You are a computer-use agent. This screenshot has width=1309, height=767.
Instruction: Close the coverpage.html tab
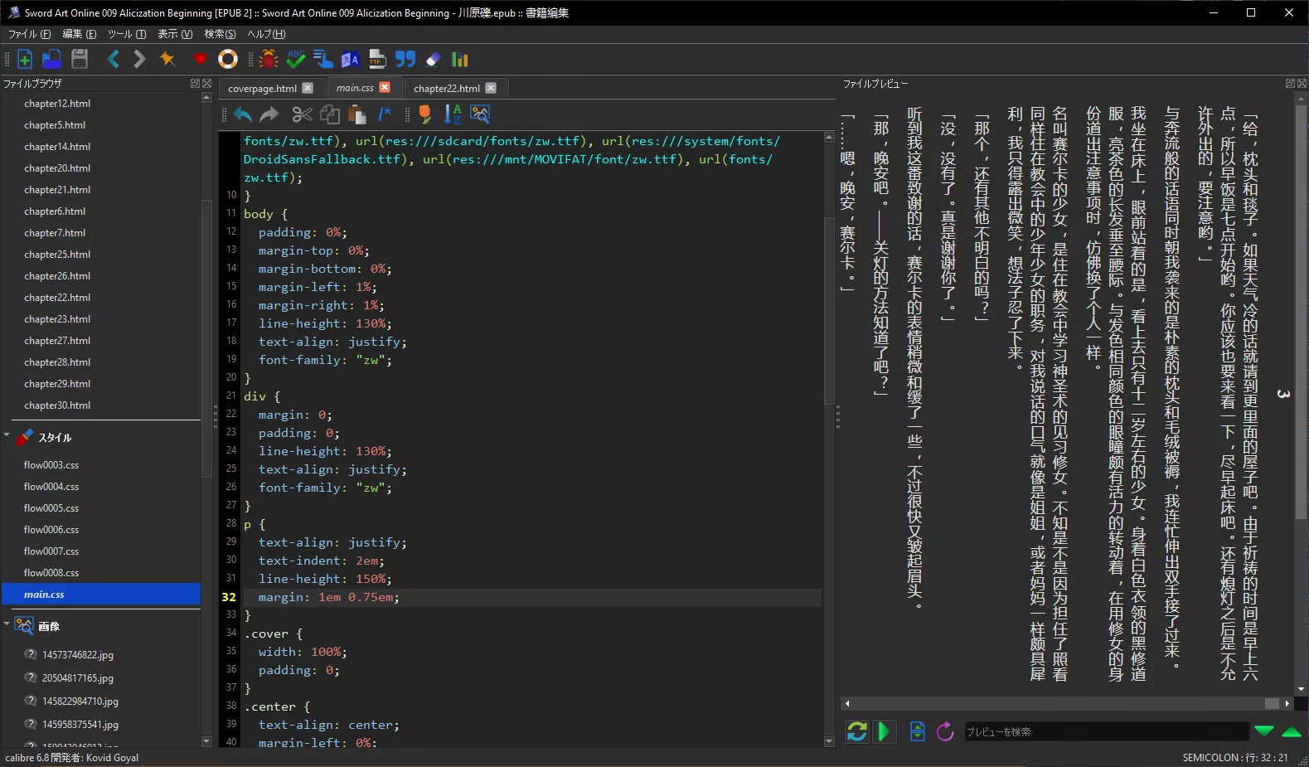coord(308,88)
